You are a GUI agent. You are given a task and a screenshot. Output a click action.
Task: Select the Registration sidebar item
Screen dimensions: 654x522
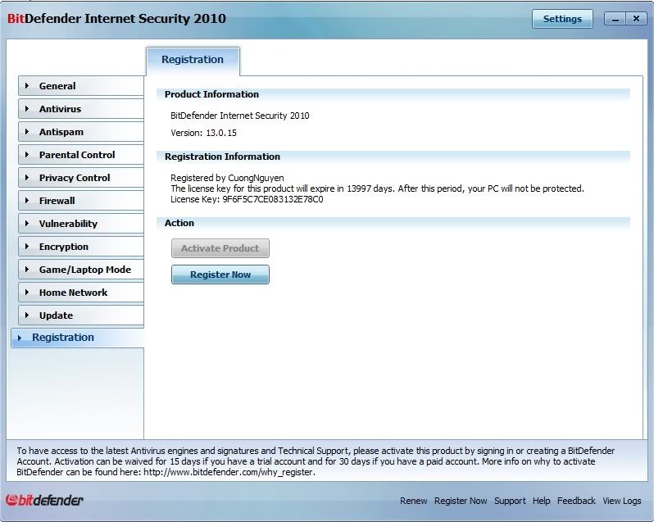78,338
